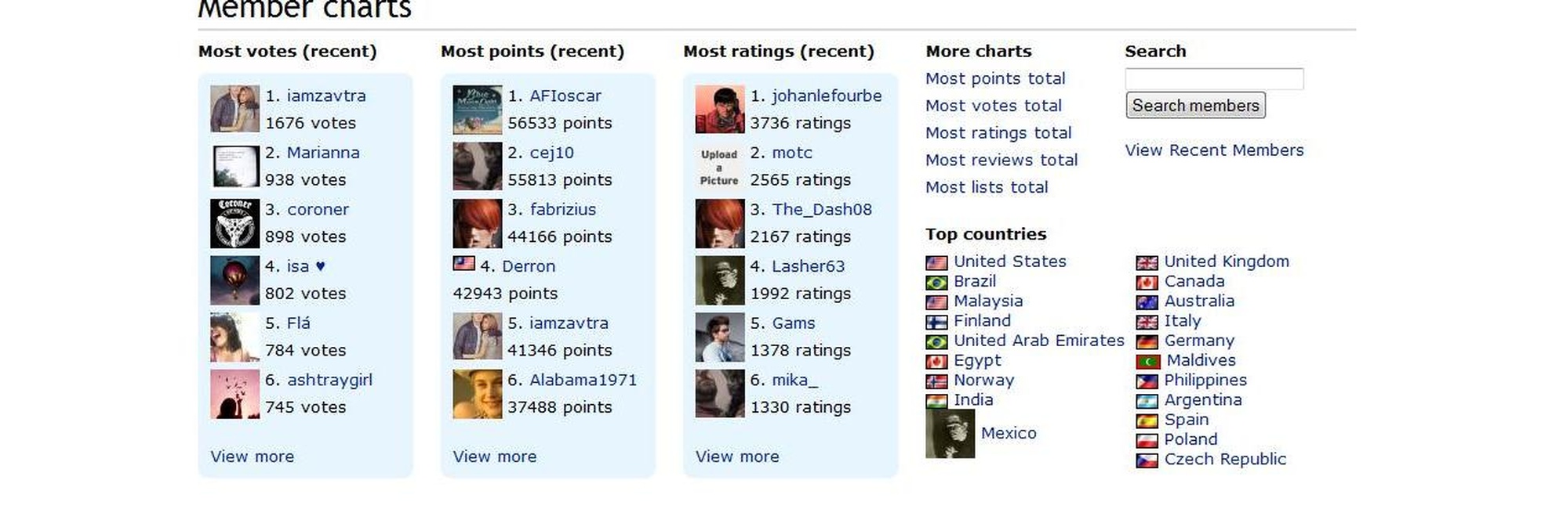This screenshot has width=1563, height=509.
Task: Click the Canada flag icon
Action: [x=1147, y=283]
